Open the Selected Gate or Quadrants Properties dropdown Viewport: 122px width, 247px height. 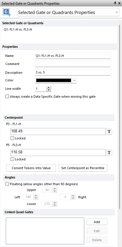[68, 12]
